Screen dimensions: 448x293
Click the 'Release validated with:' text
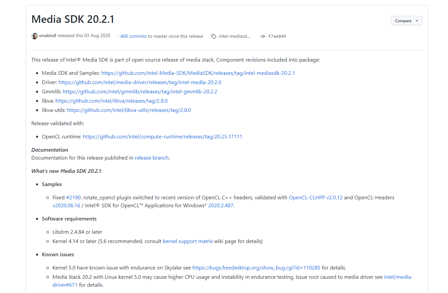(58, 123)
